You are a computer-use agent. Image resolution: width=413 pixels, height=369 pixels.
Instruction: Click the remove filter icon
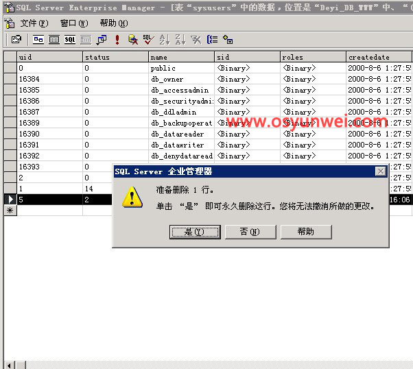(196, 40)
